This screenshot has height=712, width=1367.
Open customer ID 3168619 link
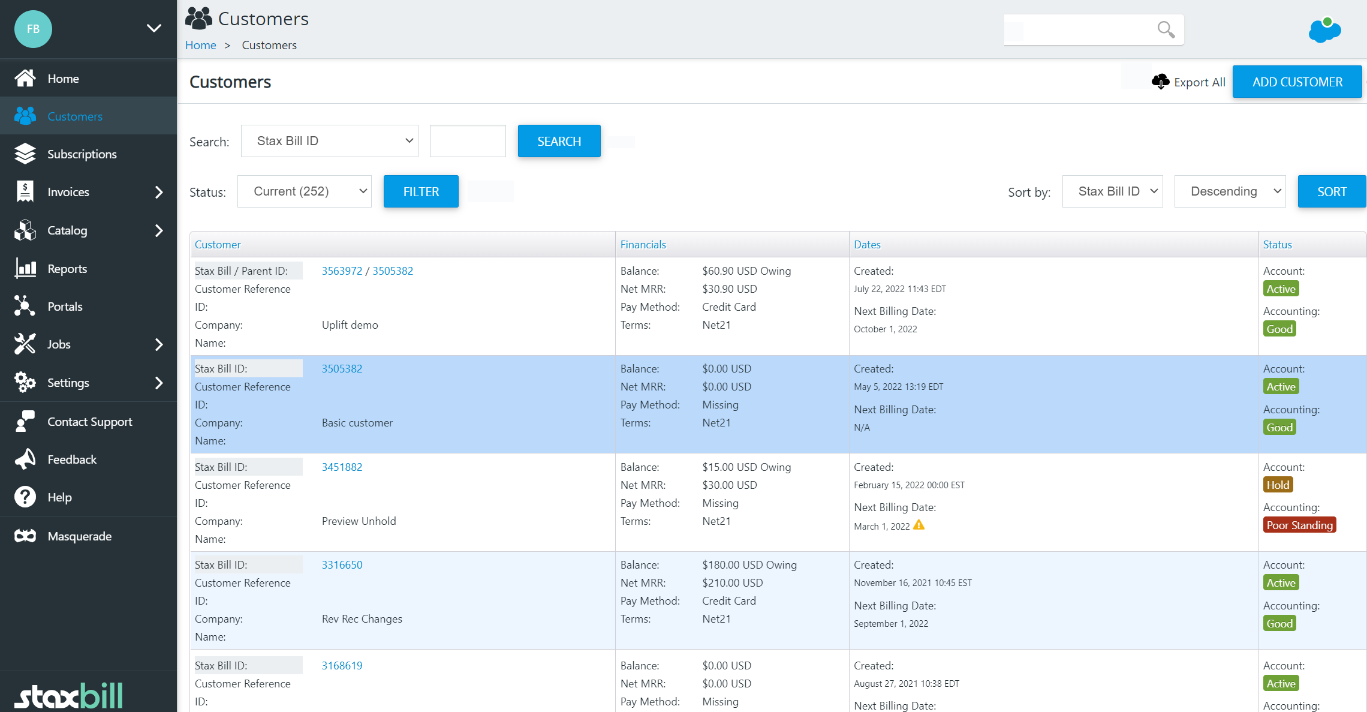pos(342,665)
